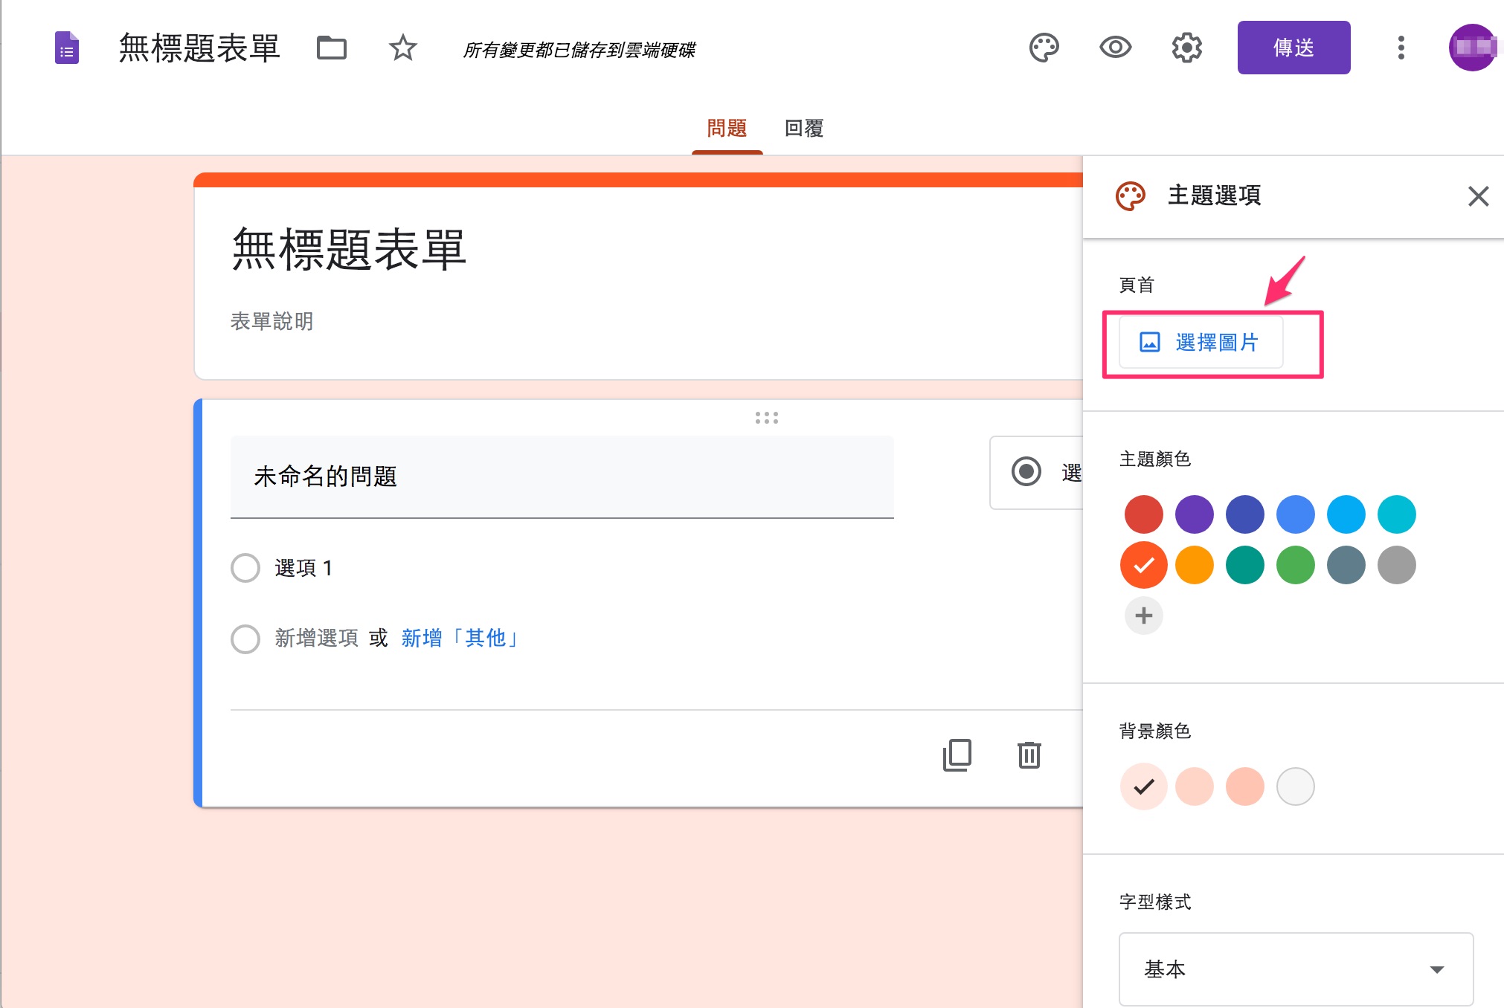This screenshot has height=1008, width=1504.
Task: Preview the form with eye icon
Action: (x=1115, y=48)
